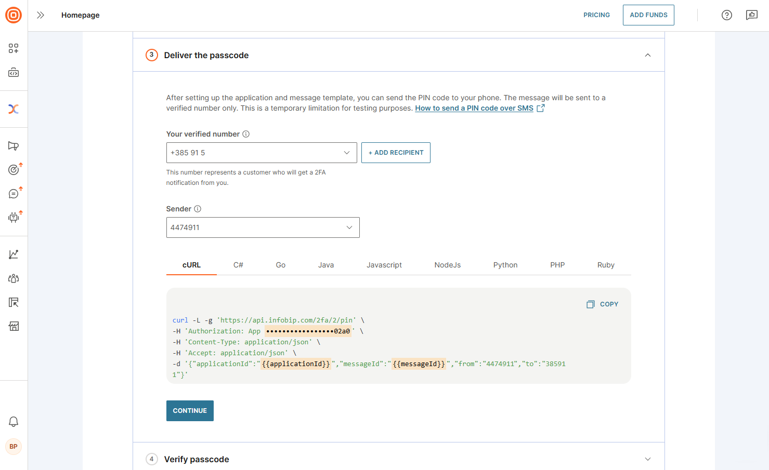This screenshot has height=470, width=769.
Task: Click the Homepage breadcrumb title
Action: point(81,15)
